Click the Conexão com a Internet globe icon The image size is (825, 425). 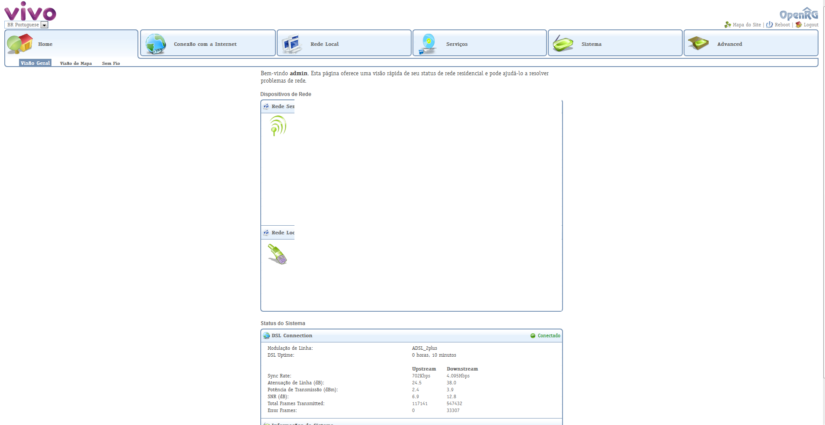[x=156, y=44]
